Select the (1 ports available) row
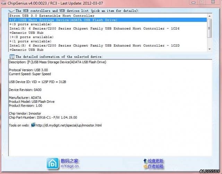 click(108, 41)
